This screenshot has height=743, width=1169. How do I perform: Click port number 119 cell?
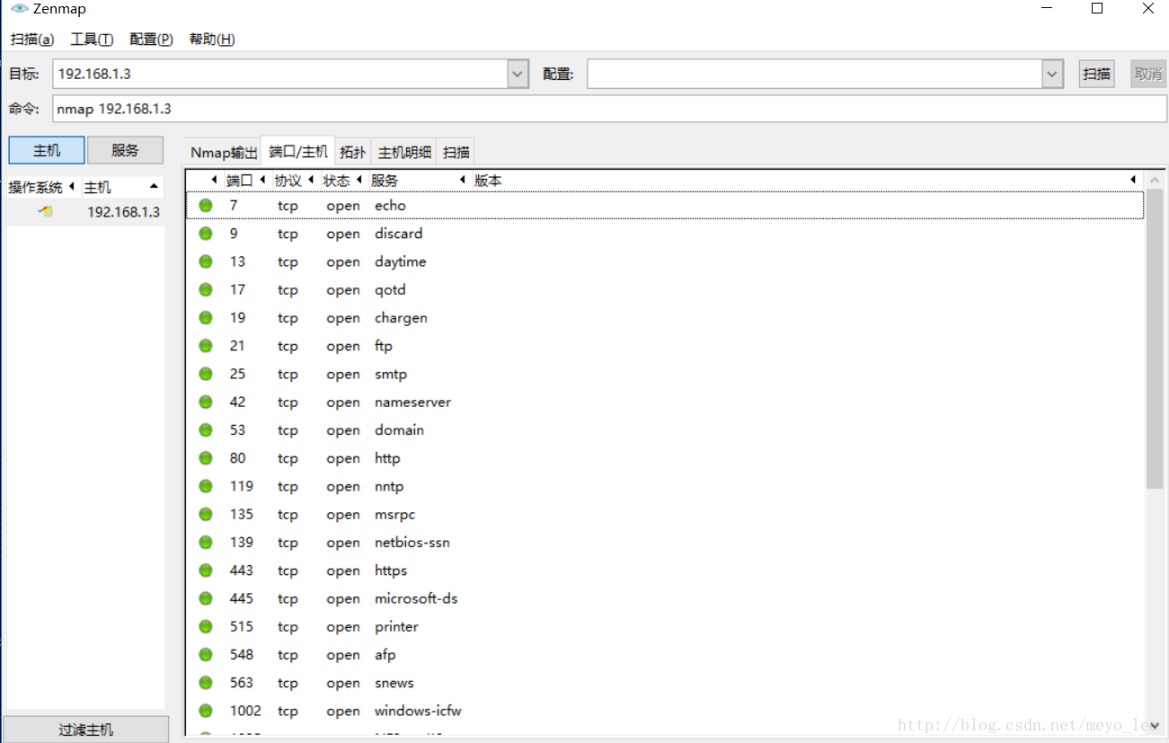click(241, 486)
